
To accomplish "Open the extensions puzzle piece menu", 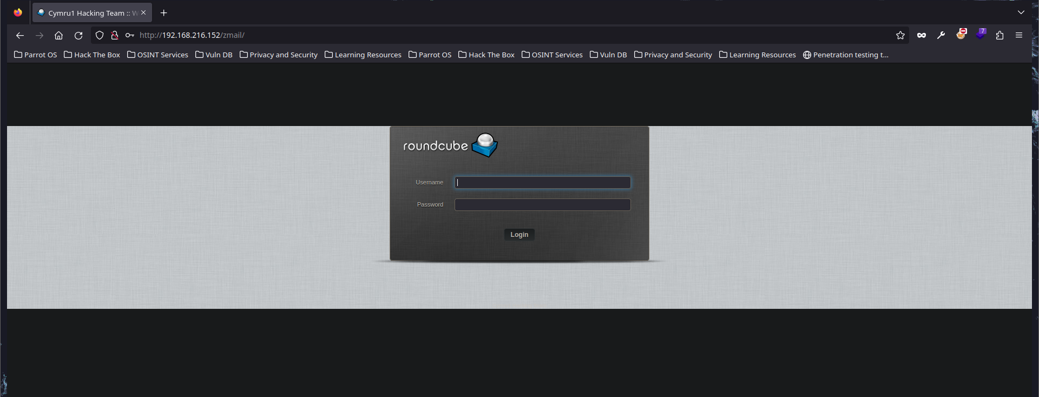I will 999,35.
